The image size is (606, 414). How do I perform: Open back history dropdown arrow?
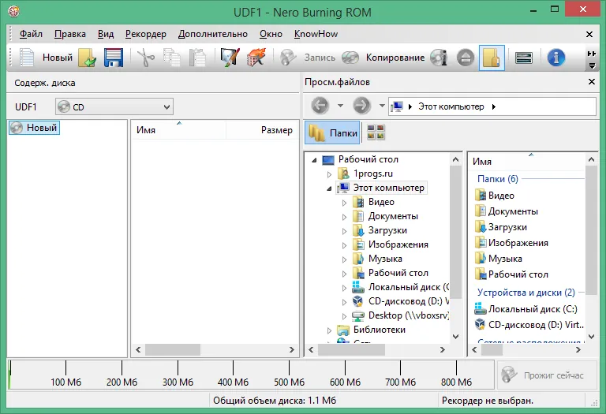point(340,106)
